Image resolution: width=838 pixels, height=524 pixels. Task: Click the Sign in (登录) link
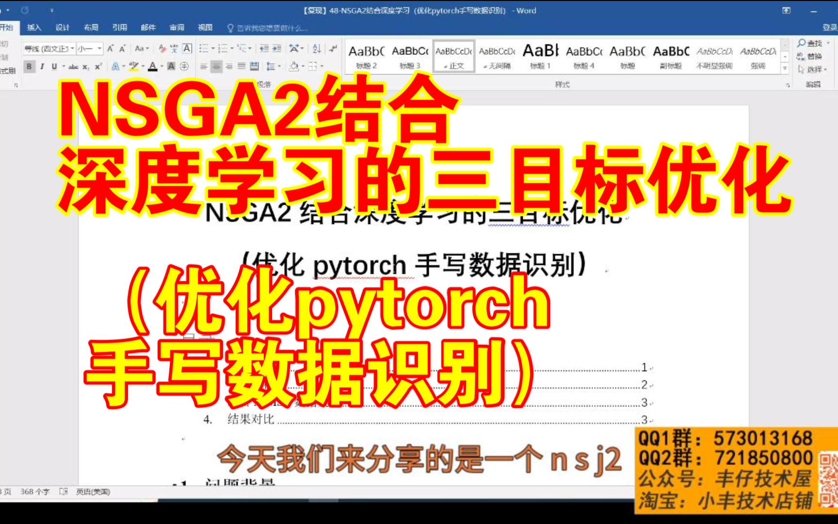[830, 28]
